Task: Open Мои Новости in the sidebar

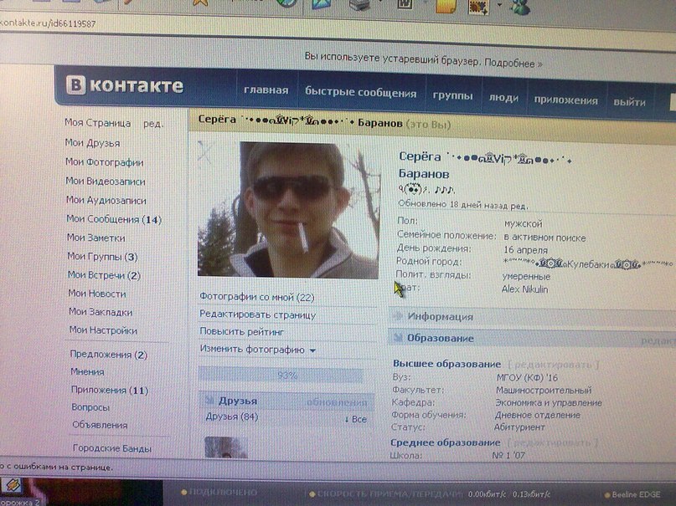Action: tap(97, 294)
